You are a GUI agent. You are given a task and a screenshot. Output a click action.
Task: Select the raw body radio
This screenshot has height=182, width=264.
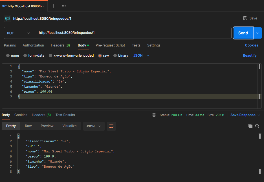coord(100,56)
